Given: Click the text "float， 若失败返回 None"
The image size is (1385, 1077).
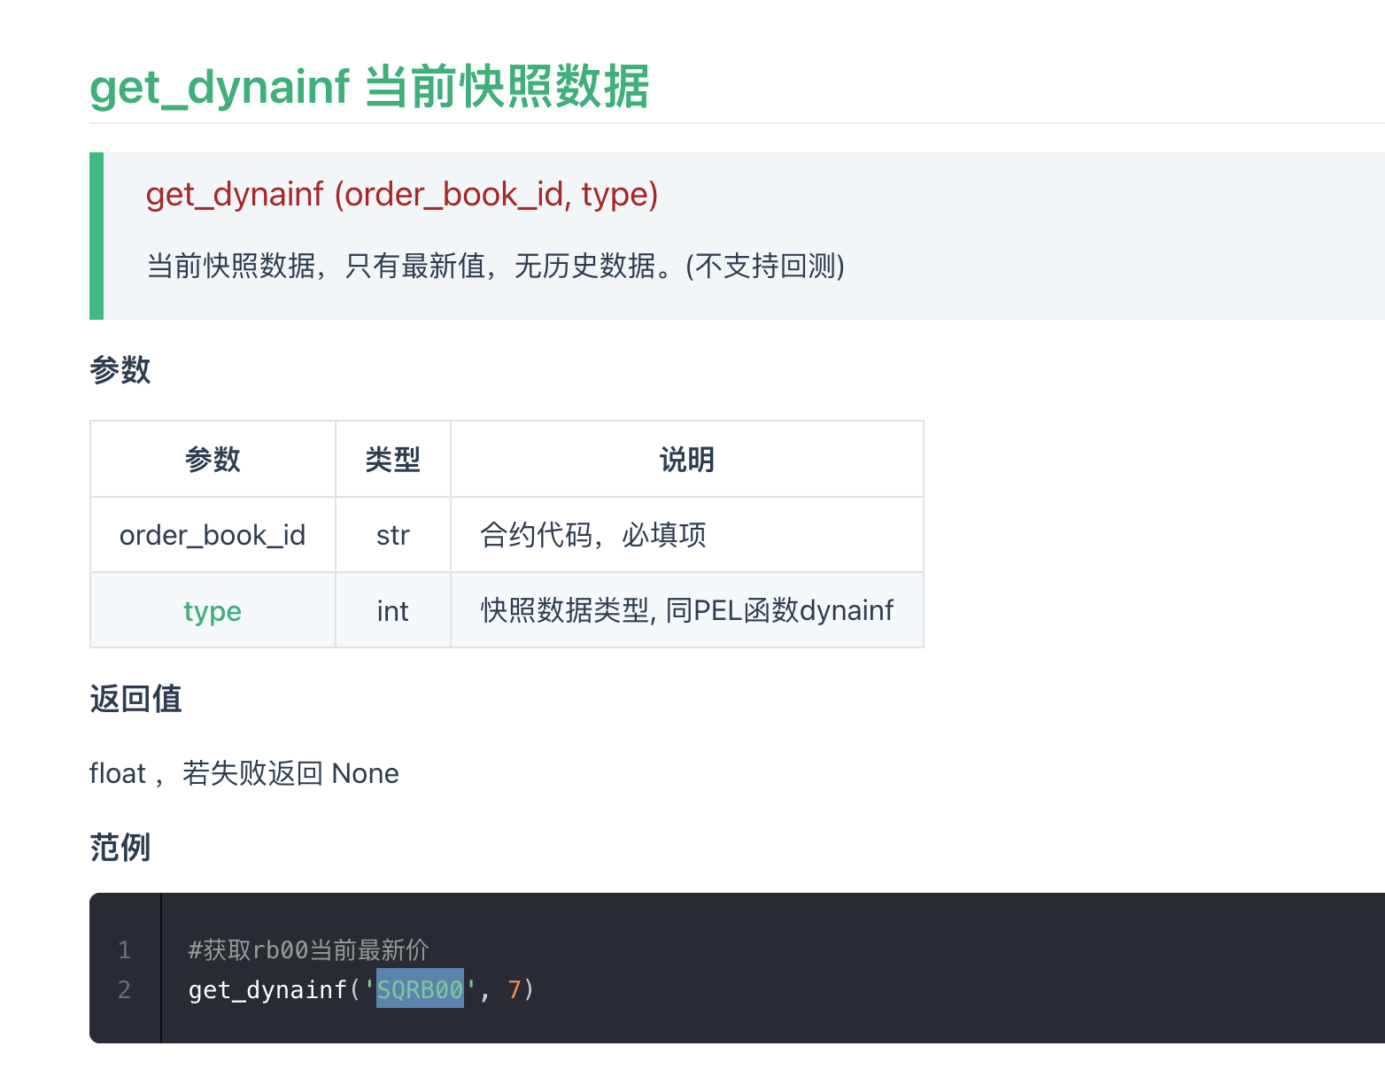Looking at the screenshot, I should coord(244,773).
